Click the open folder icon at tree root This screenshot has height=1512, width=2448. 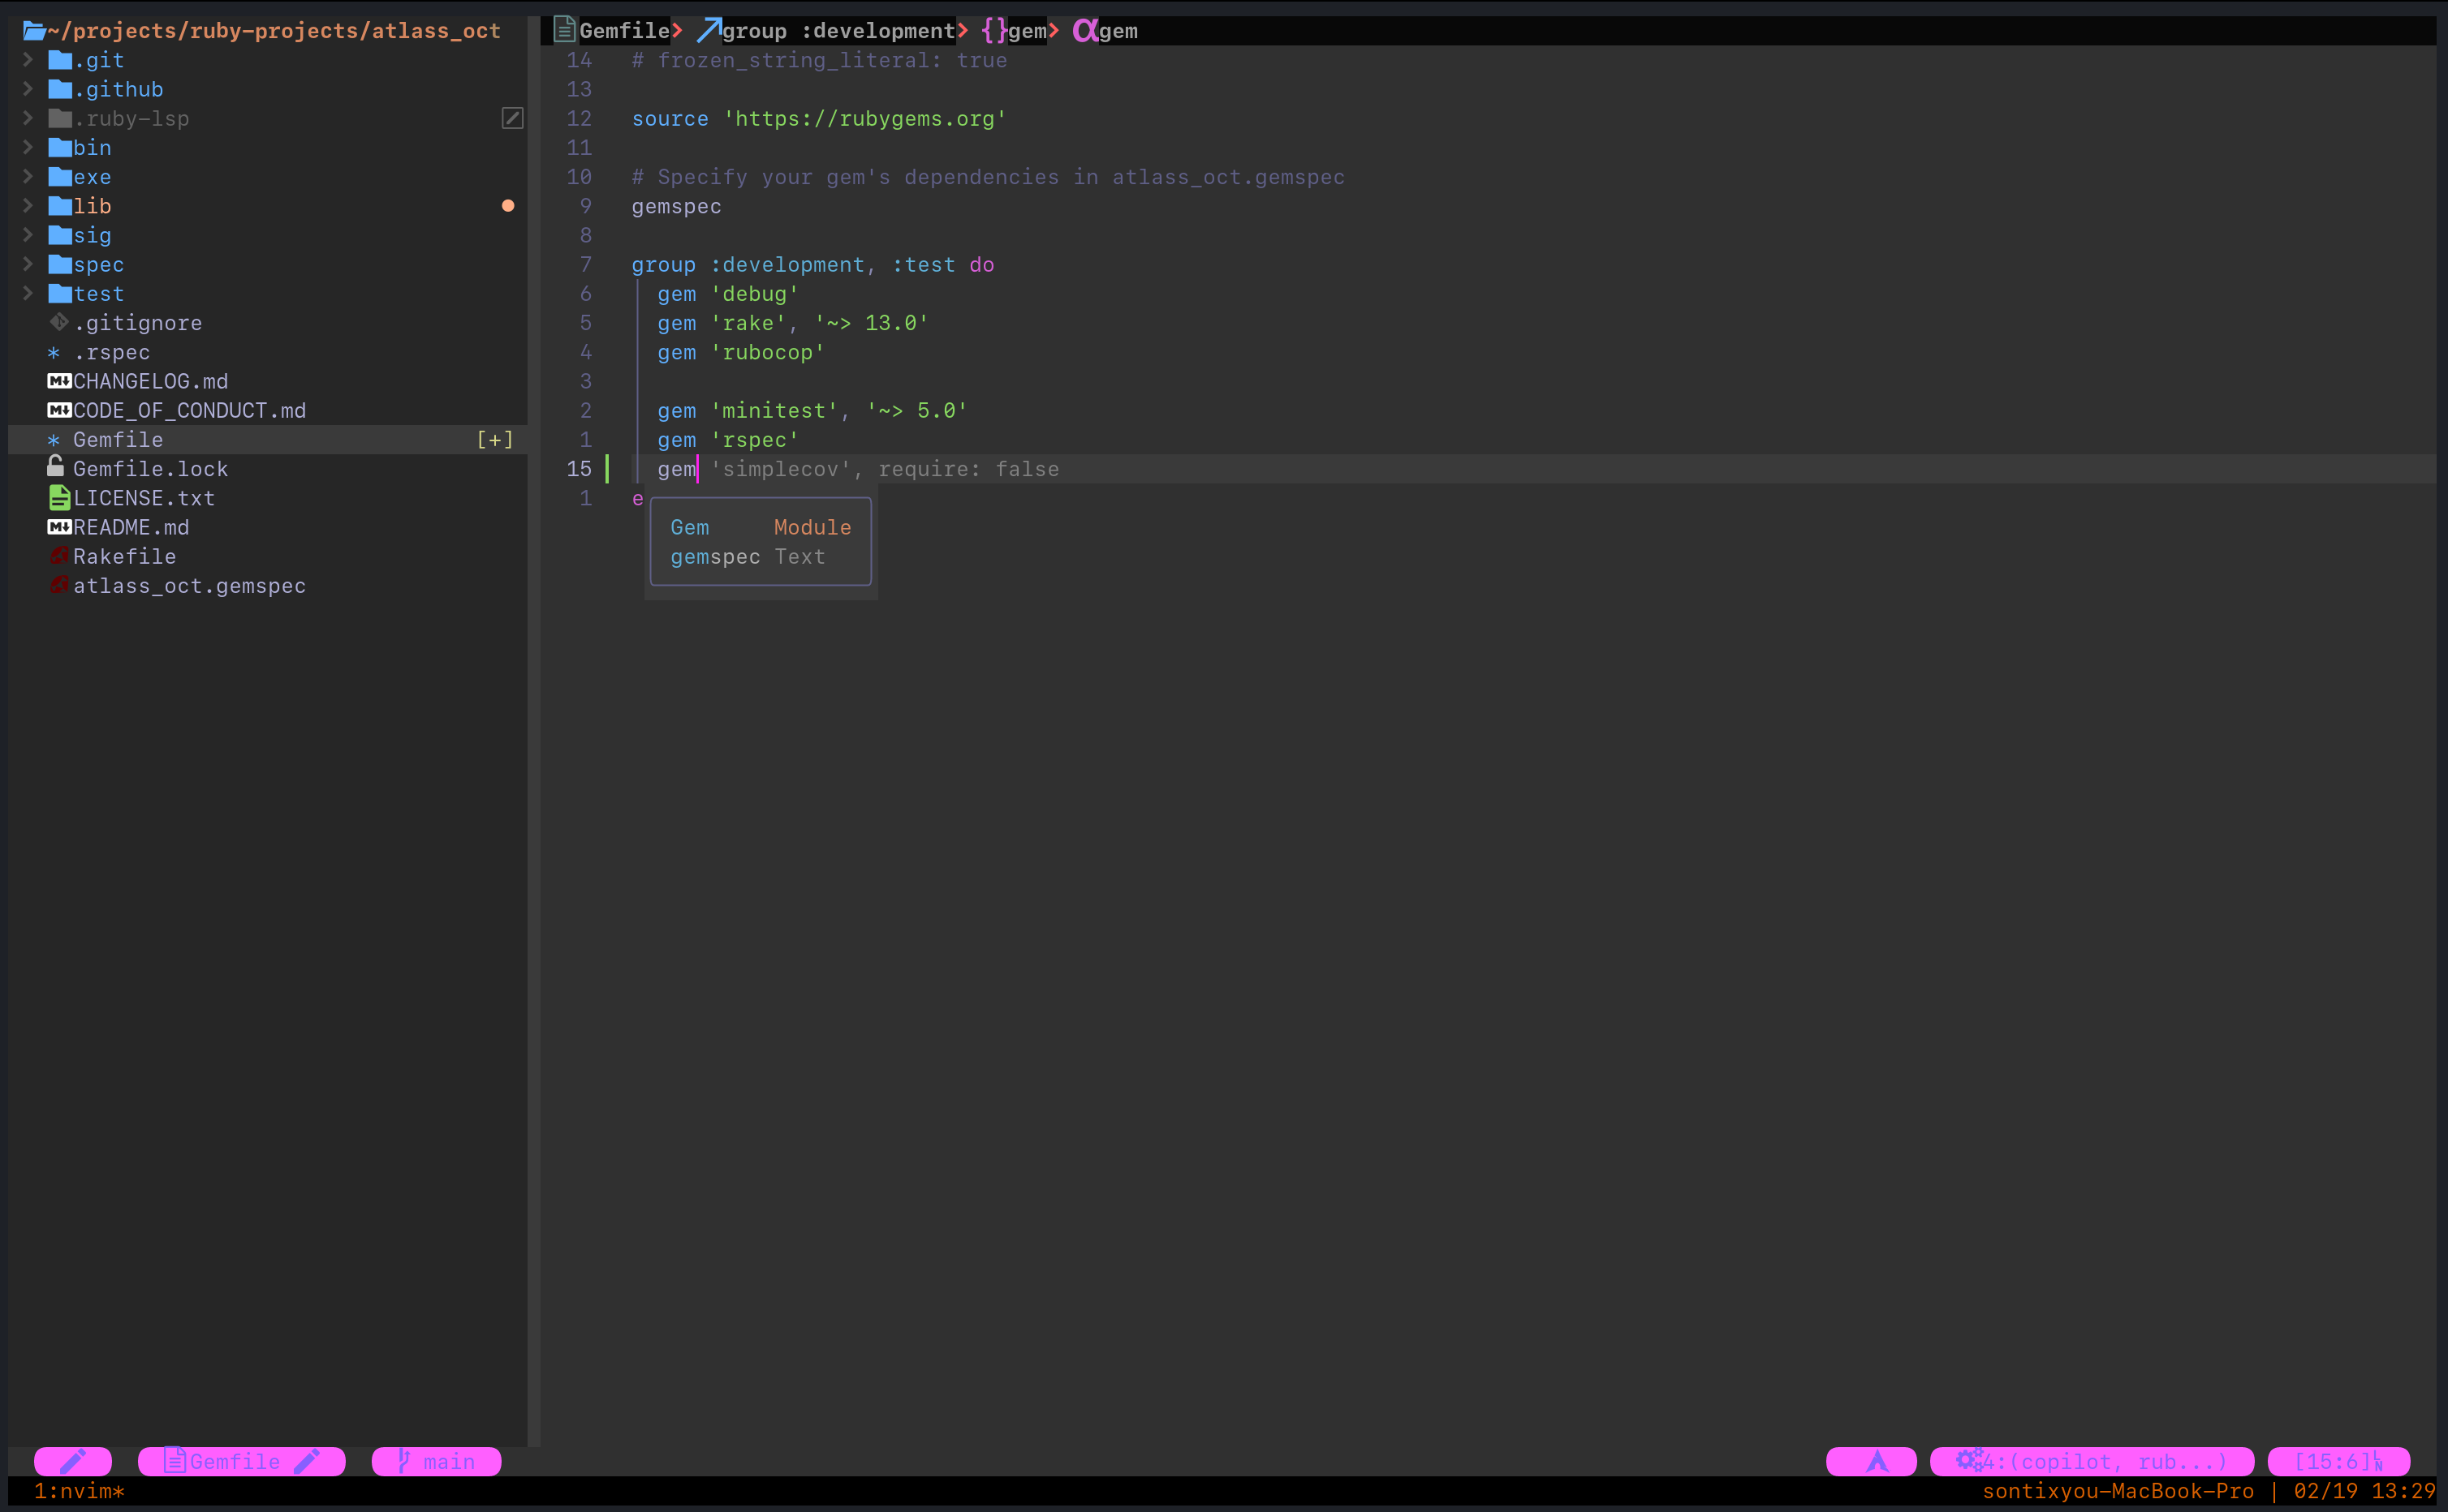(x=34, y=31)
